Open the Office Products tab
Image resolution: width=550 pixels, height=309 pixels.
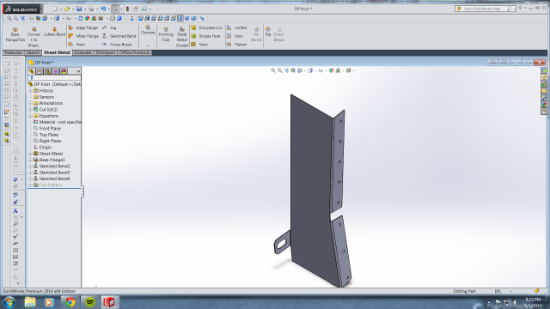click(x=135, y=52)
